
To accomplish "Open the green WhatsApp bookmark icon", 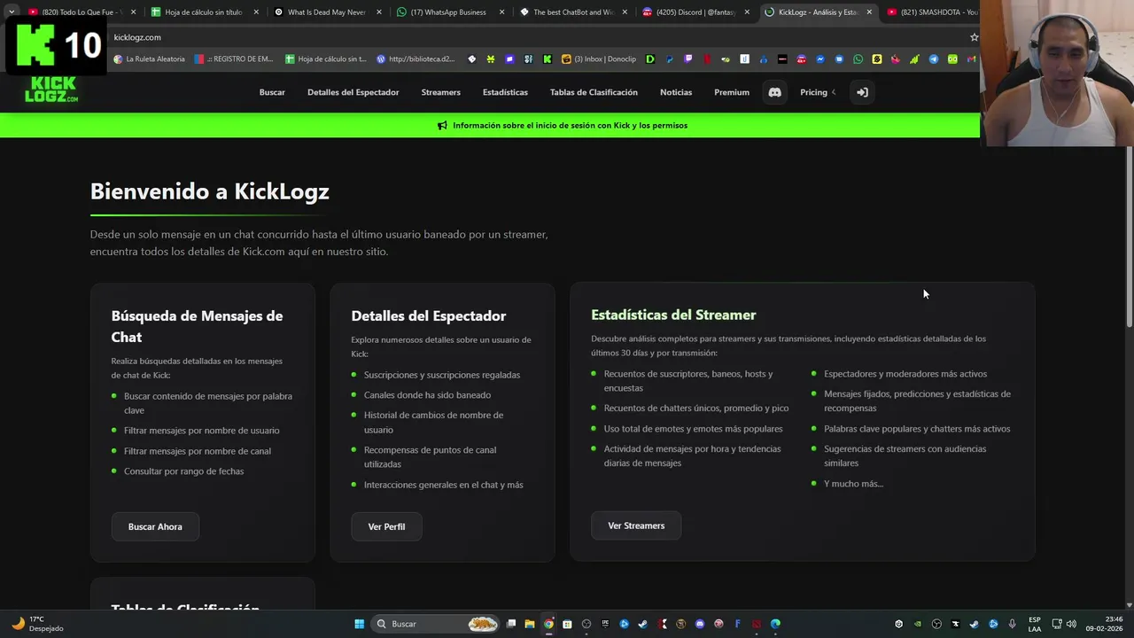I will tap(858, 59).
